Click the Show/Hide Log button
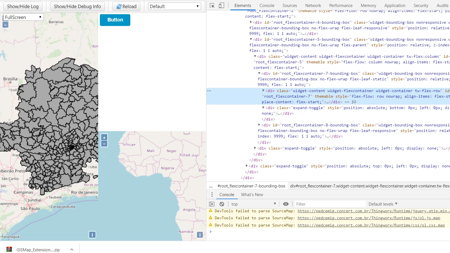 [23, 6]
